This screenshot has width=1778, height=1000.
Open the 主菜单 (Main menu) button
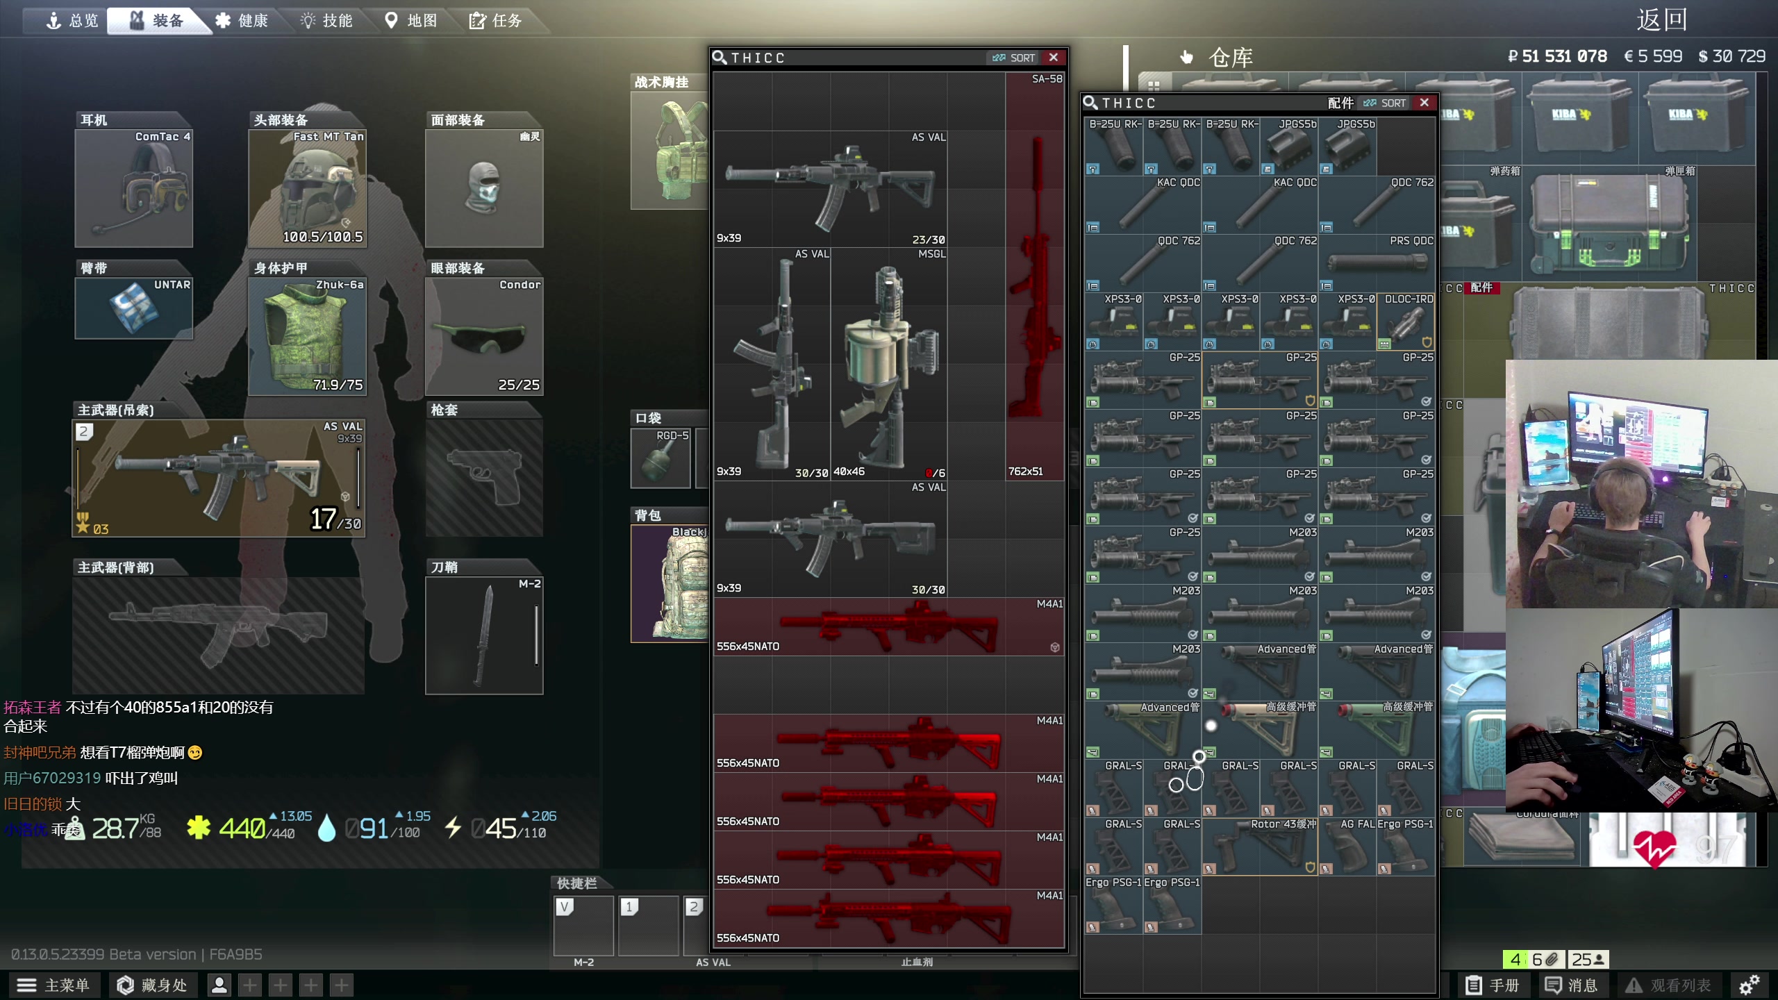pos(53,985)
